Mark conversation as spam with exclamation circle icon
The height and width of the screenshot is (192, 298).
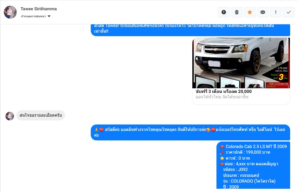pyautogui.click(x=224, y=12)
